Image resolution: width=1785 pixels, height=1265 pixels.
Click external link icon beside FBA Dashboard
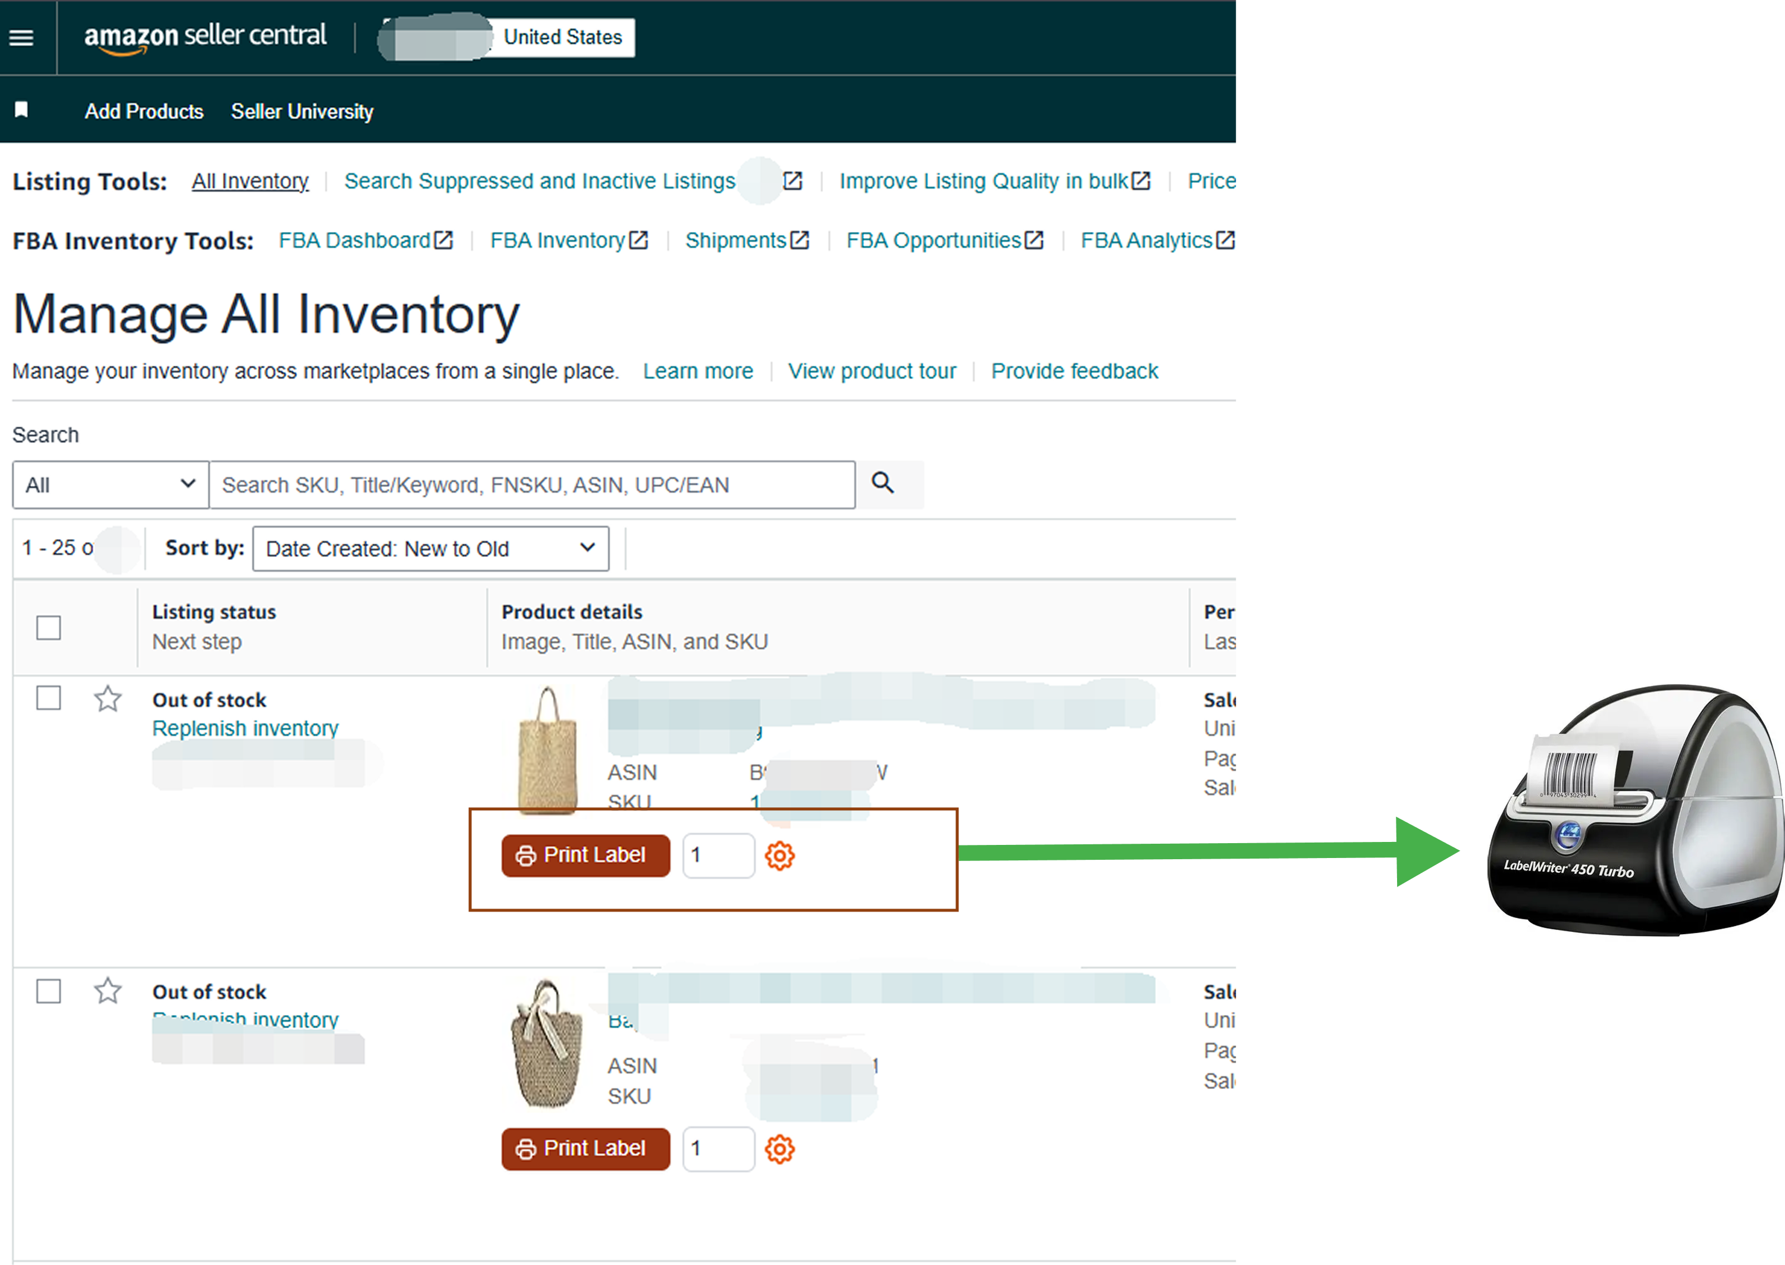[443, 240]
